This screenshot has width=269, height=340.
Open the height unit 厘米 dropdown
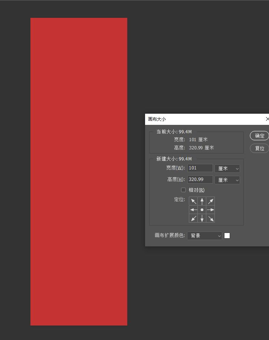click(x=227, y=180)
